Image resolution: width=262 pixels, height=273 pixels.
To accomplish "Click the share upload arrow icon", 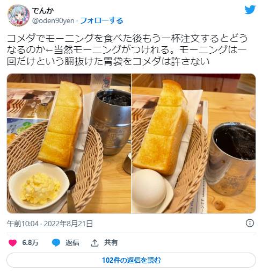I will [x=94, y=243].
